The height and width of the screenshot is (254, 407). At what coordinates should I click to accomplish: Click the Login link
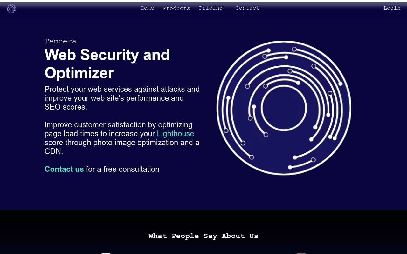click(392, 8)
